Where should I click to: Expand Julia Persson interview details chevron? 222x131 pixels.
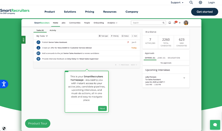click(184, 78)
